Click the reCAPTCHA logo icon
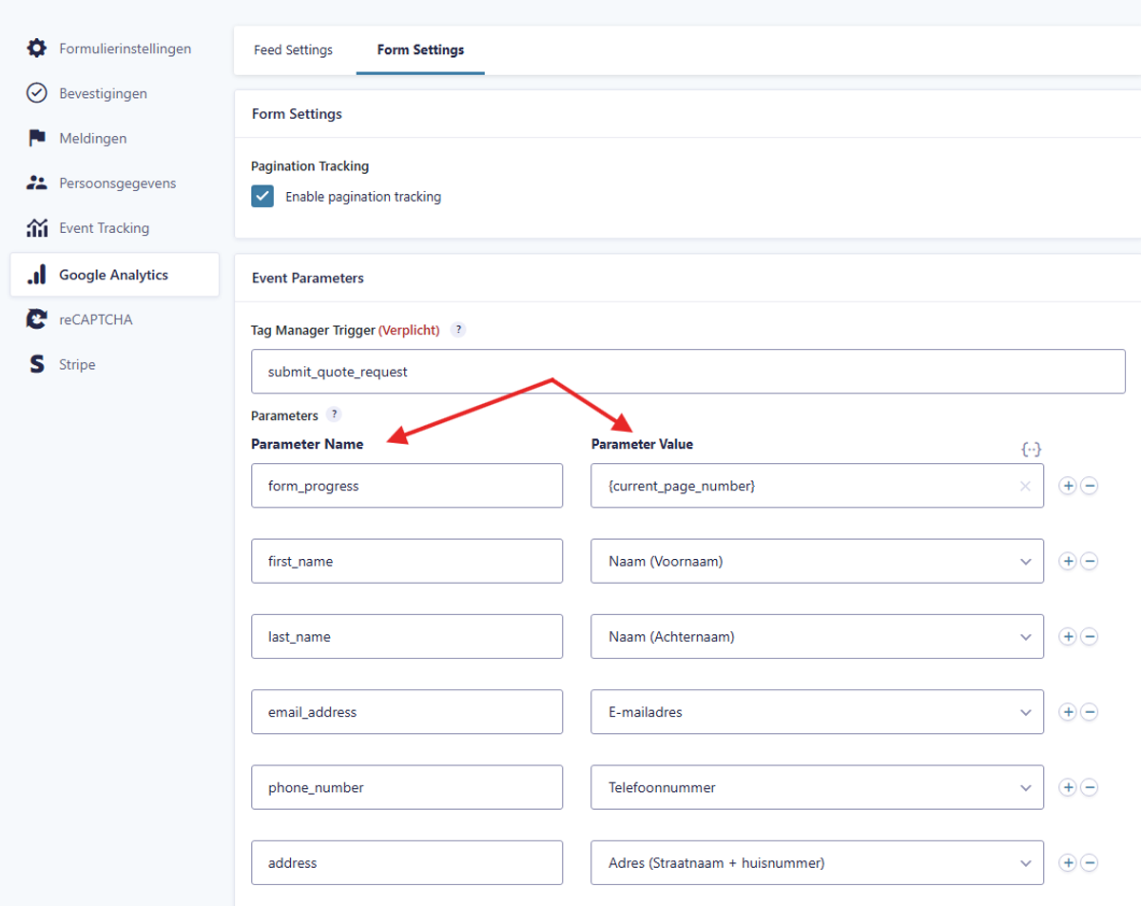The image size is (1141, 906). [x=36, y=319]
